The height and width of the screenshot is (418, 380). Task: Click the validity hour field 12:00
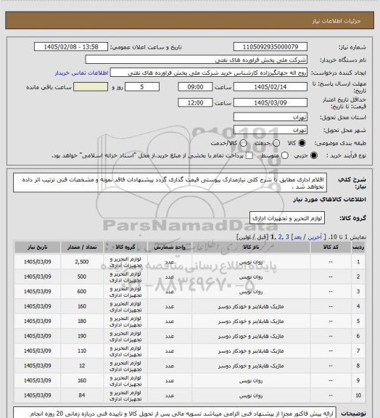(195, 102)
